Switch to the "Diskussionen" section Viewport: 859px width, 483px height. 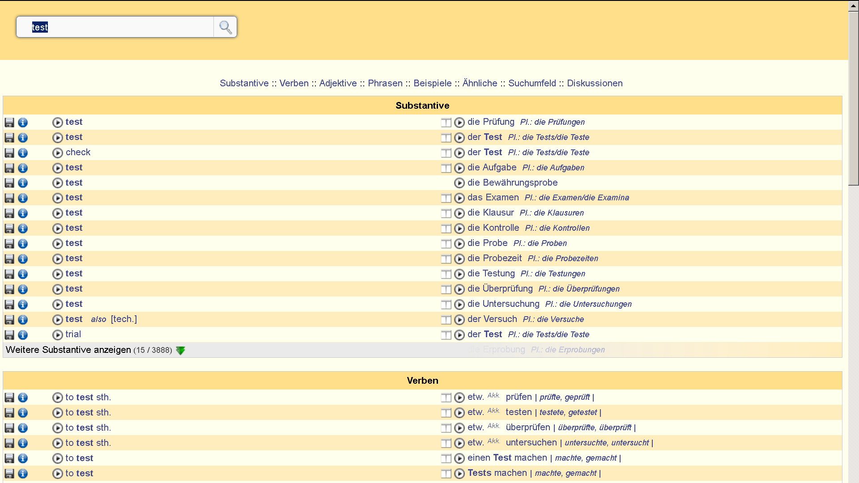(x=595, y=83)
